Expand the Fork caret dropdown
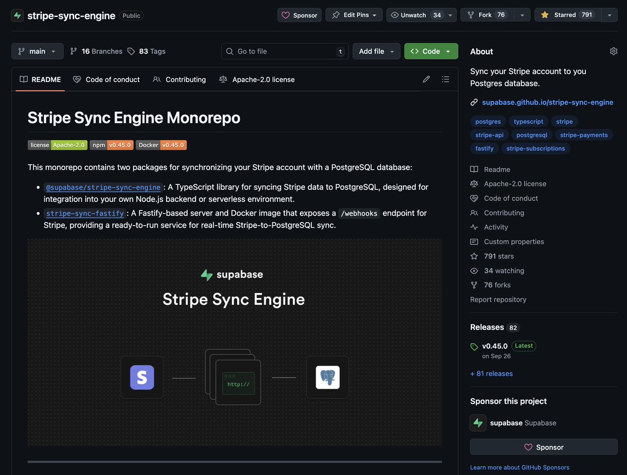627x475 pixels. (521, 15)
